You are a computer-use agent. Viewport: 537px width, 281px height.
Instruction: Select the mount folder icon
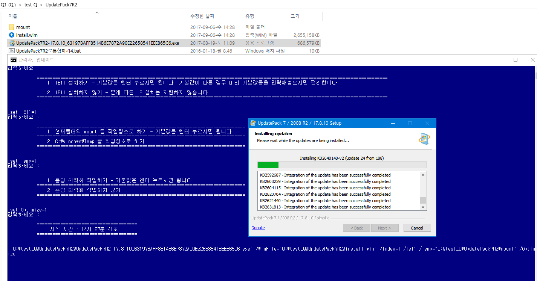[x=12, y=27]
